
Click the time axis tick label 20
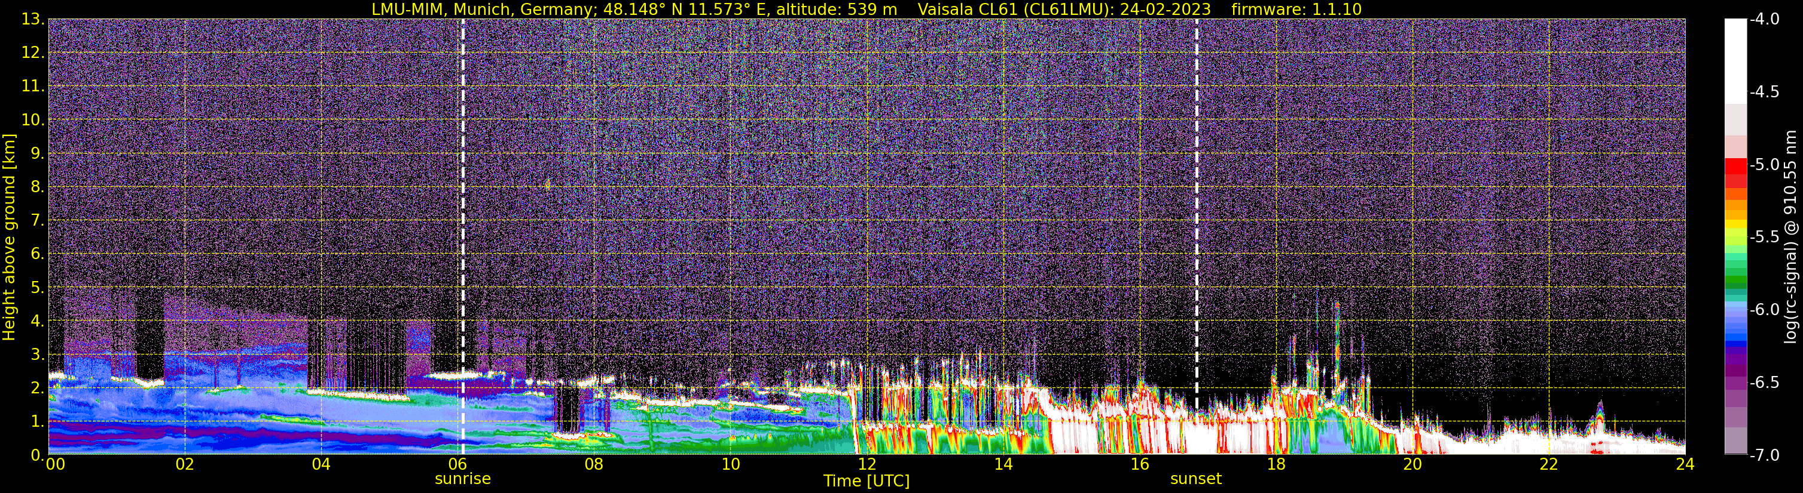[x=1412, y=464]
